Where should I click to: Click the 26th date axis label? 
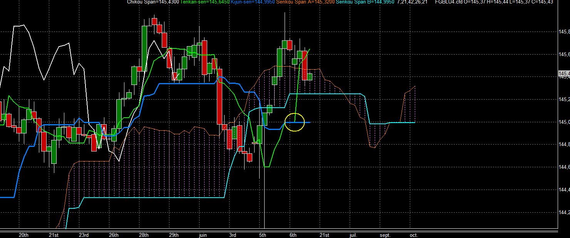coord(114,235)
